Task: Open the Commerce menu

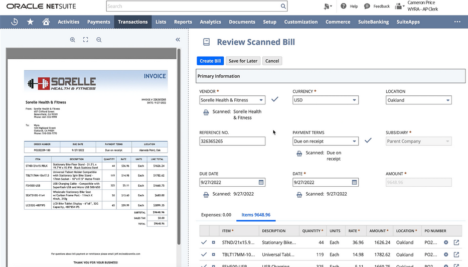Action: point(338,22)
